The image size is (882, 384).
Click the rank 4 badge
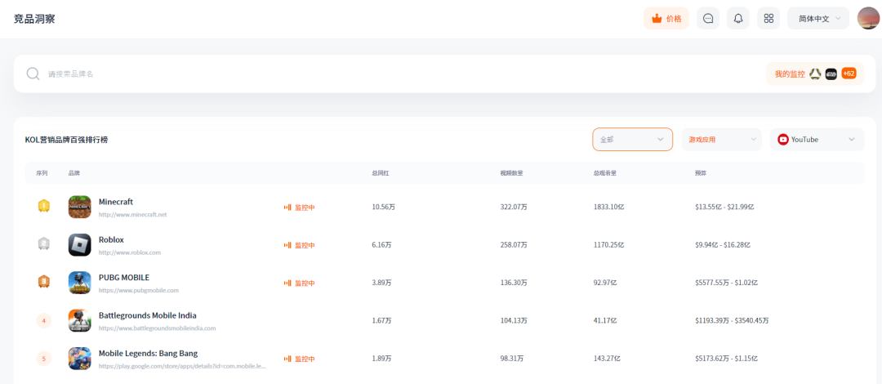(x=44, y=320)
